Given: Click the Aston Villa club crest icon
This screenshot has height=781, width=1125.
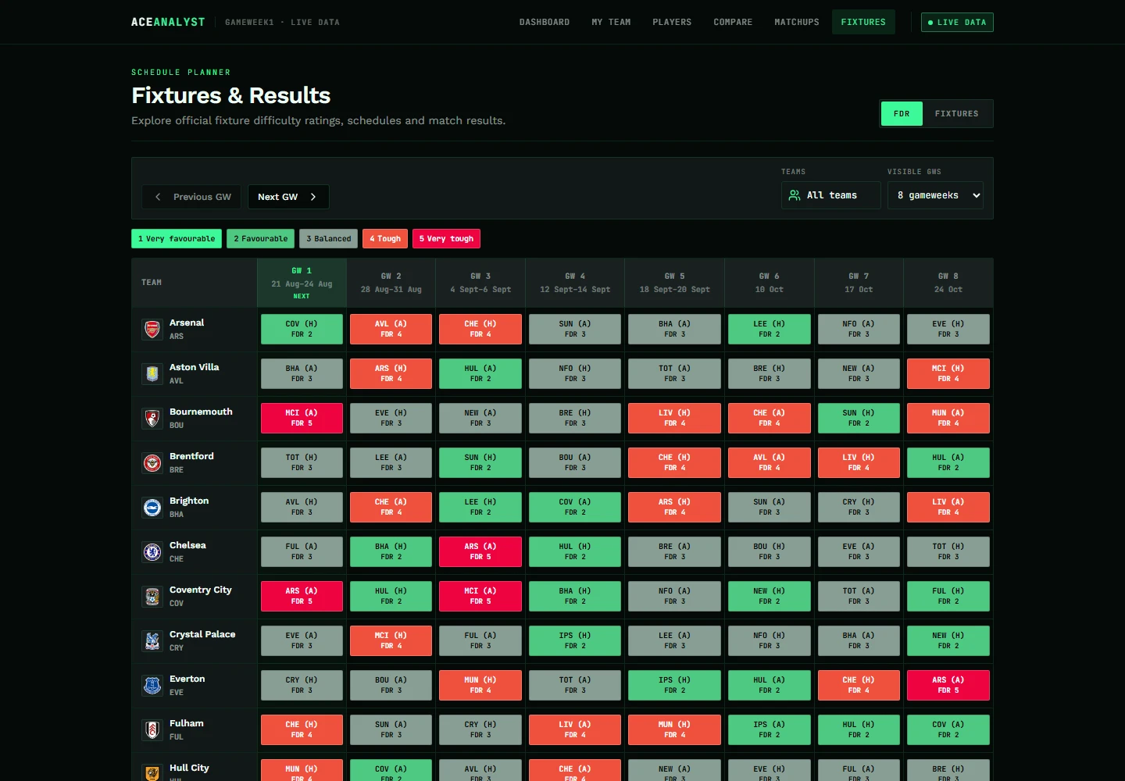Looking at the screenshot, I should 152,374.
